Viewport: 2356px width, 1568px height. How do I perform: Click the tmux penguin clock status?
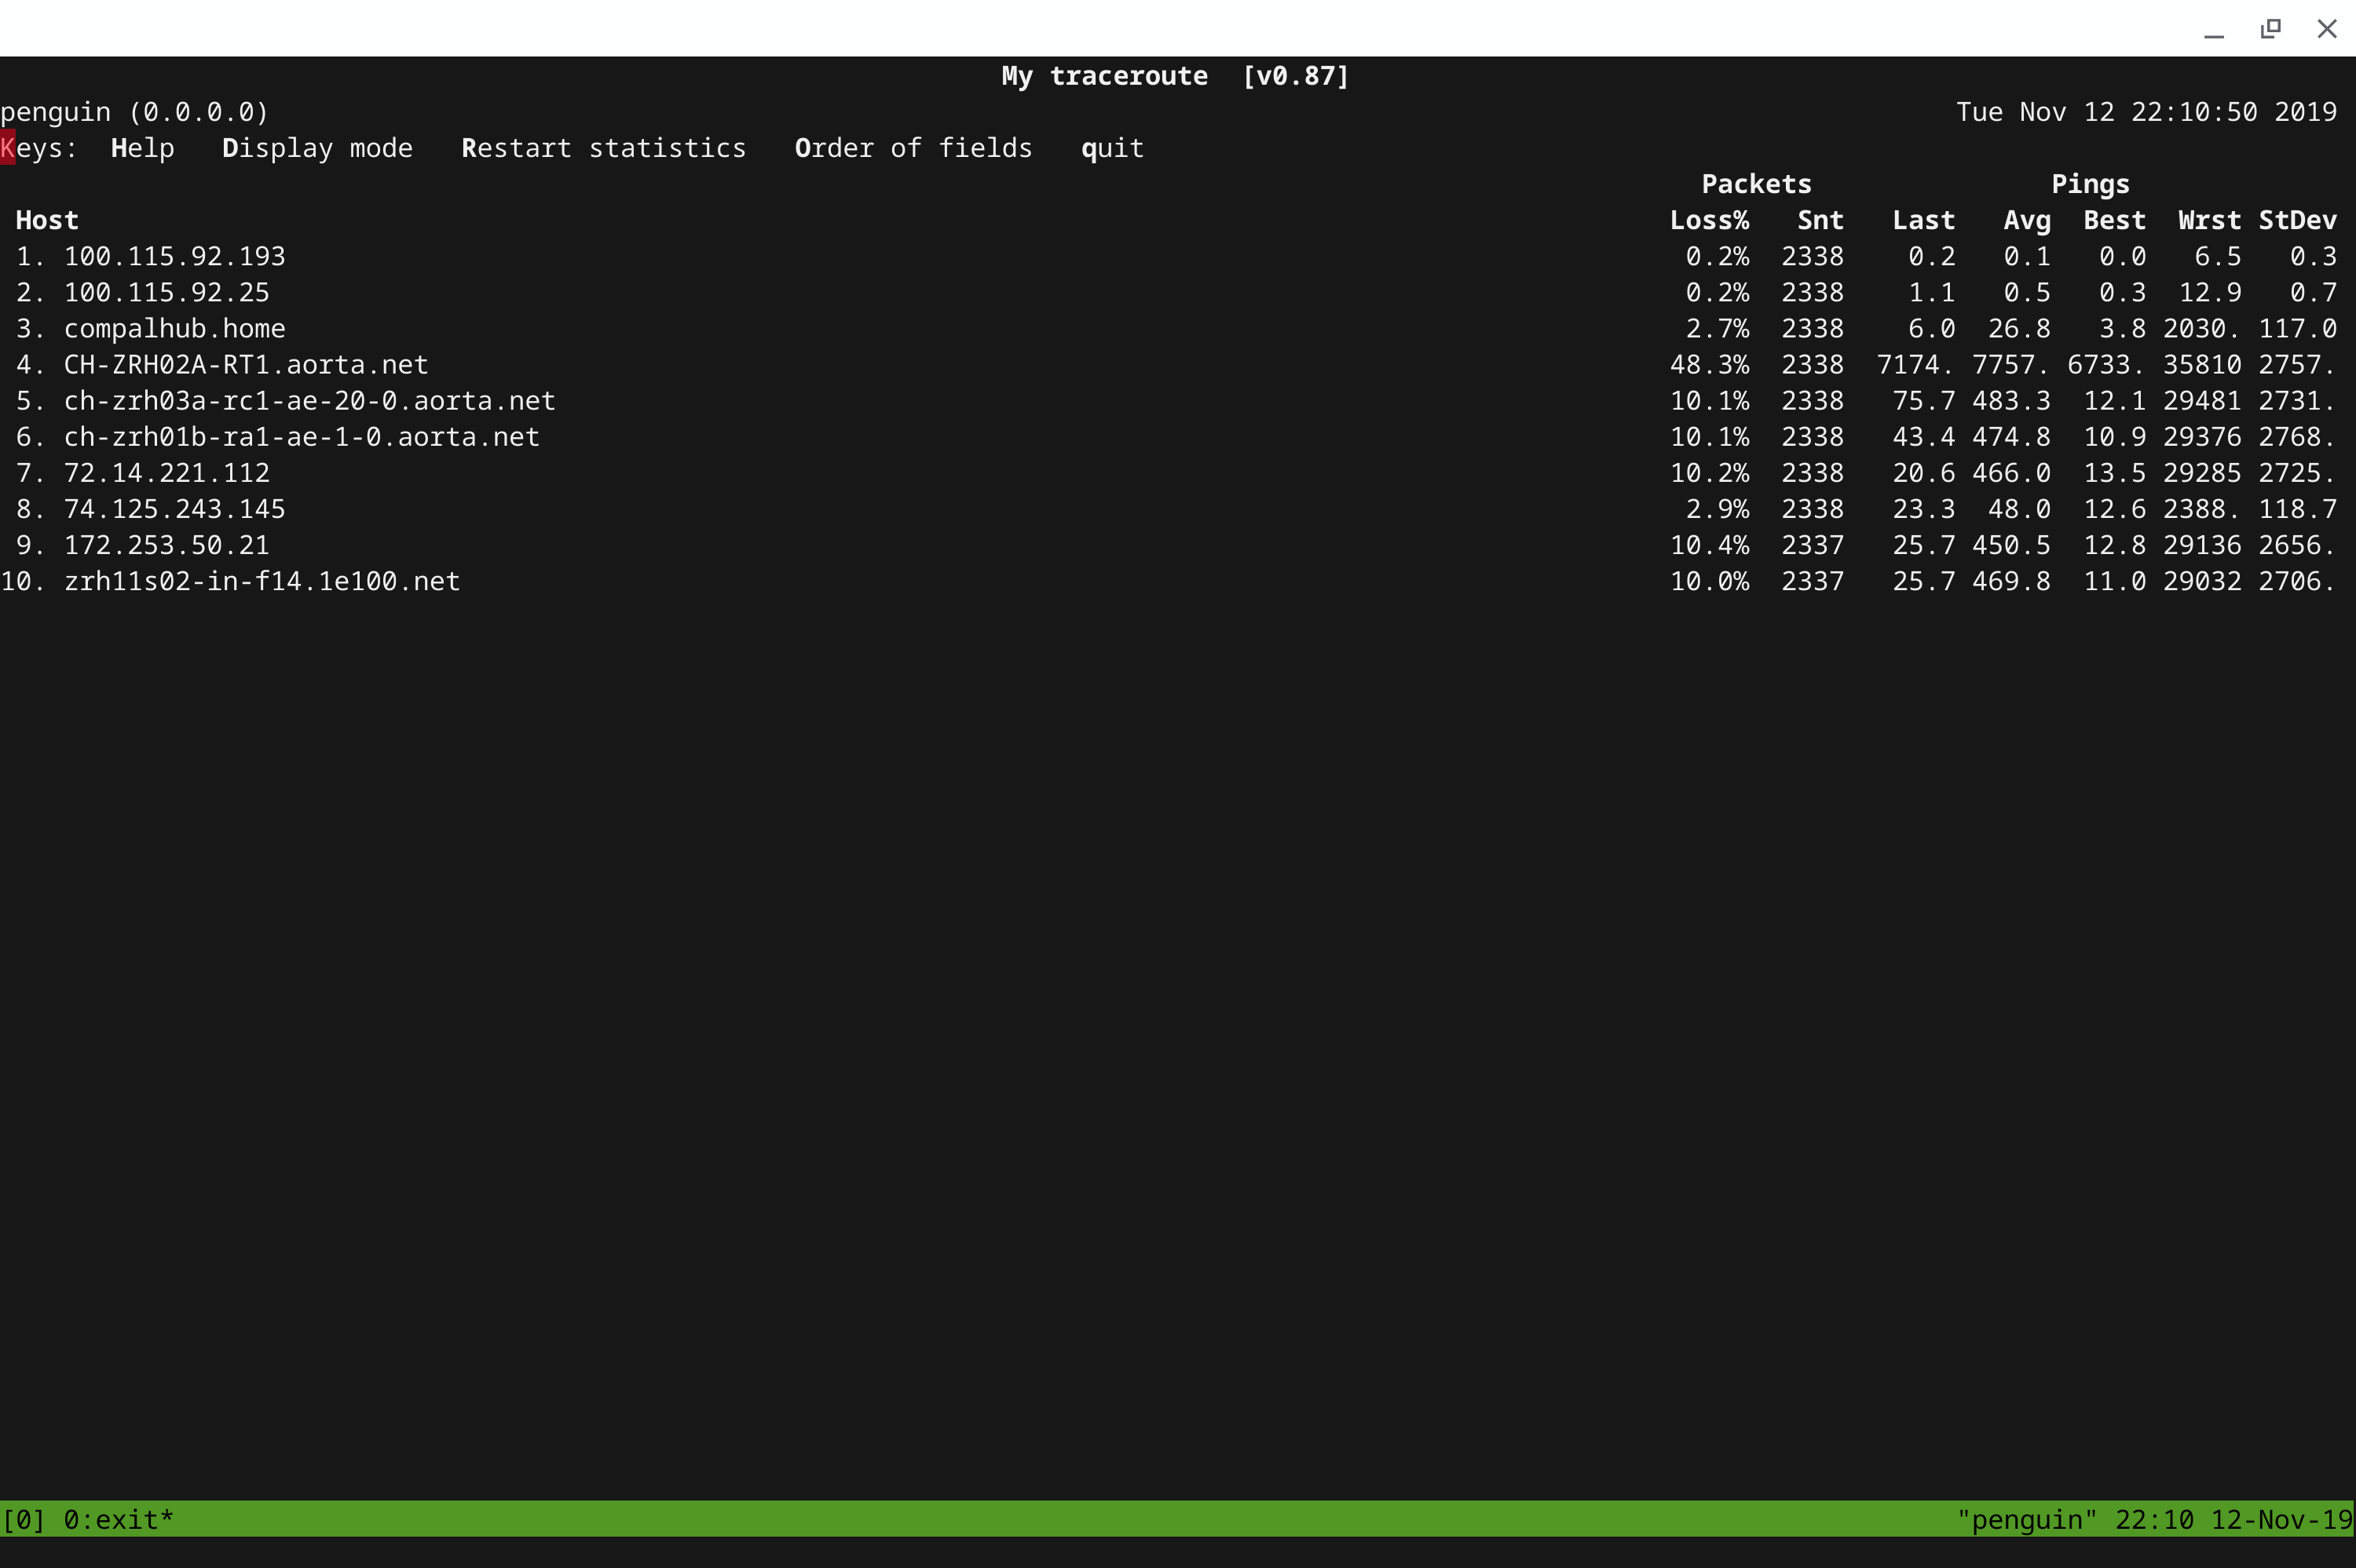[2154, 1519]
